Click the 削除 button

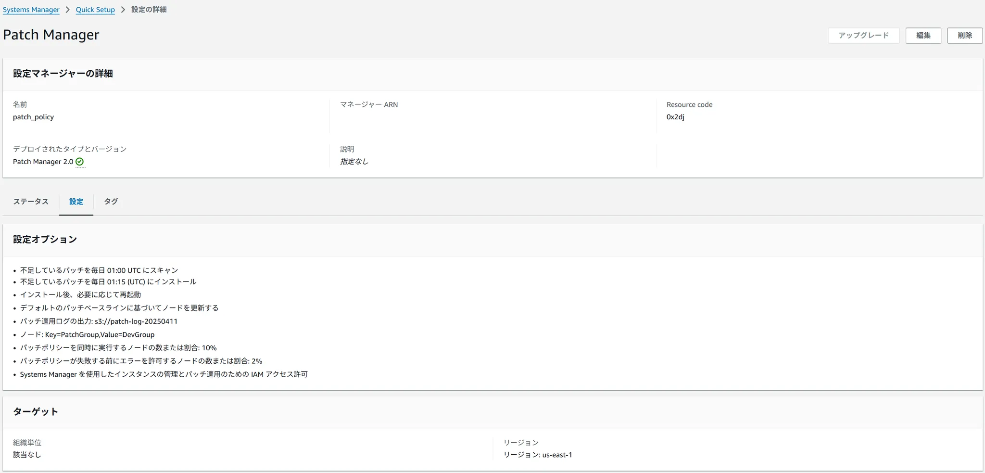(x=964, y=36)
